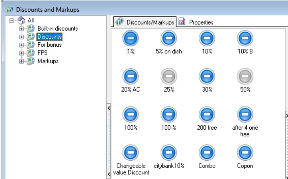Select the Discounts folder in tree

click(x=49, y=37)
